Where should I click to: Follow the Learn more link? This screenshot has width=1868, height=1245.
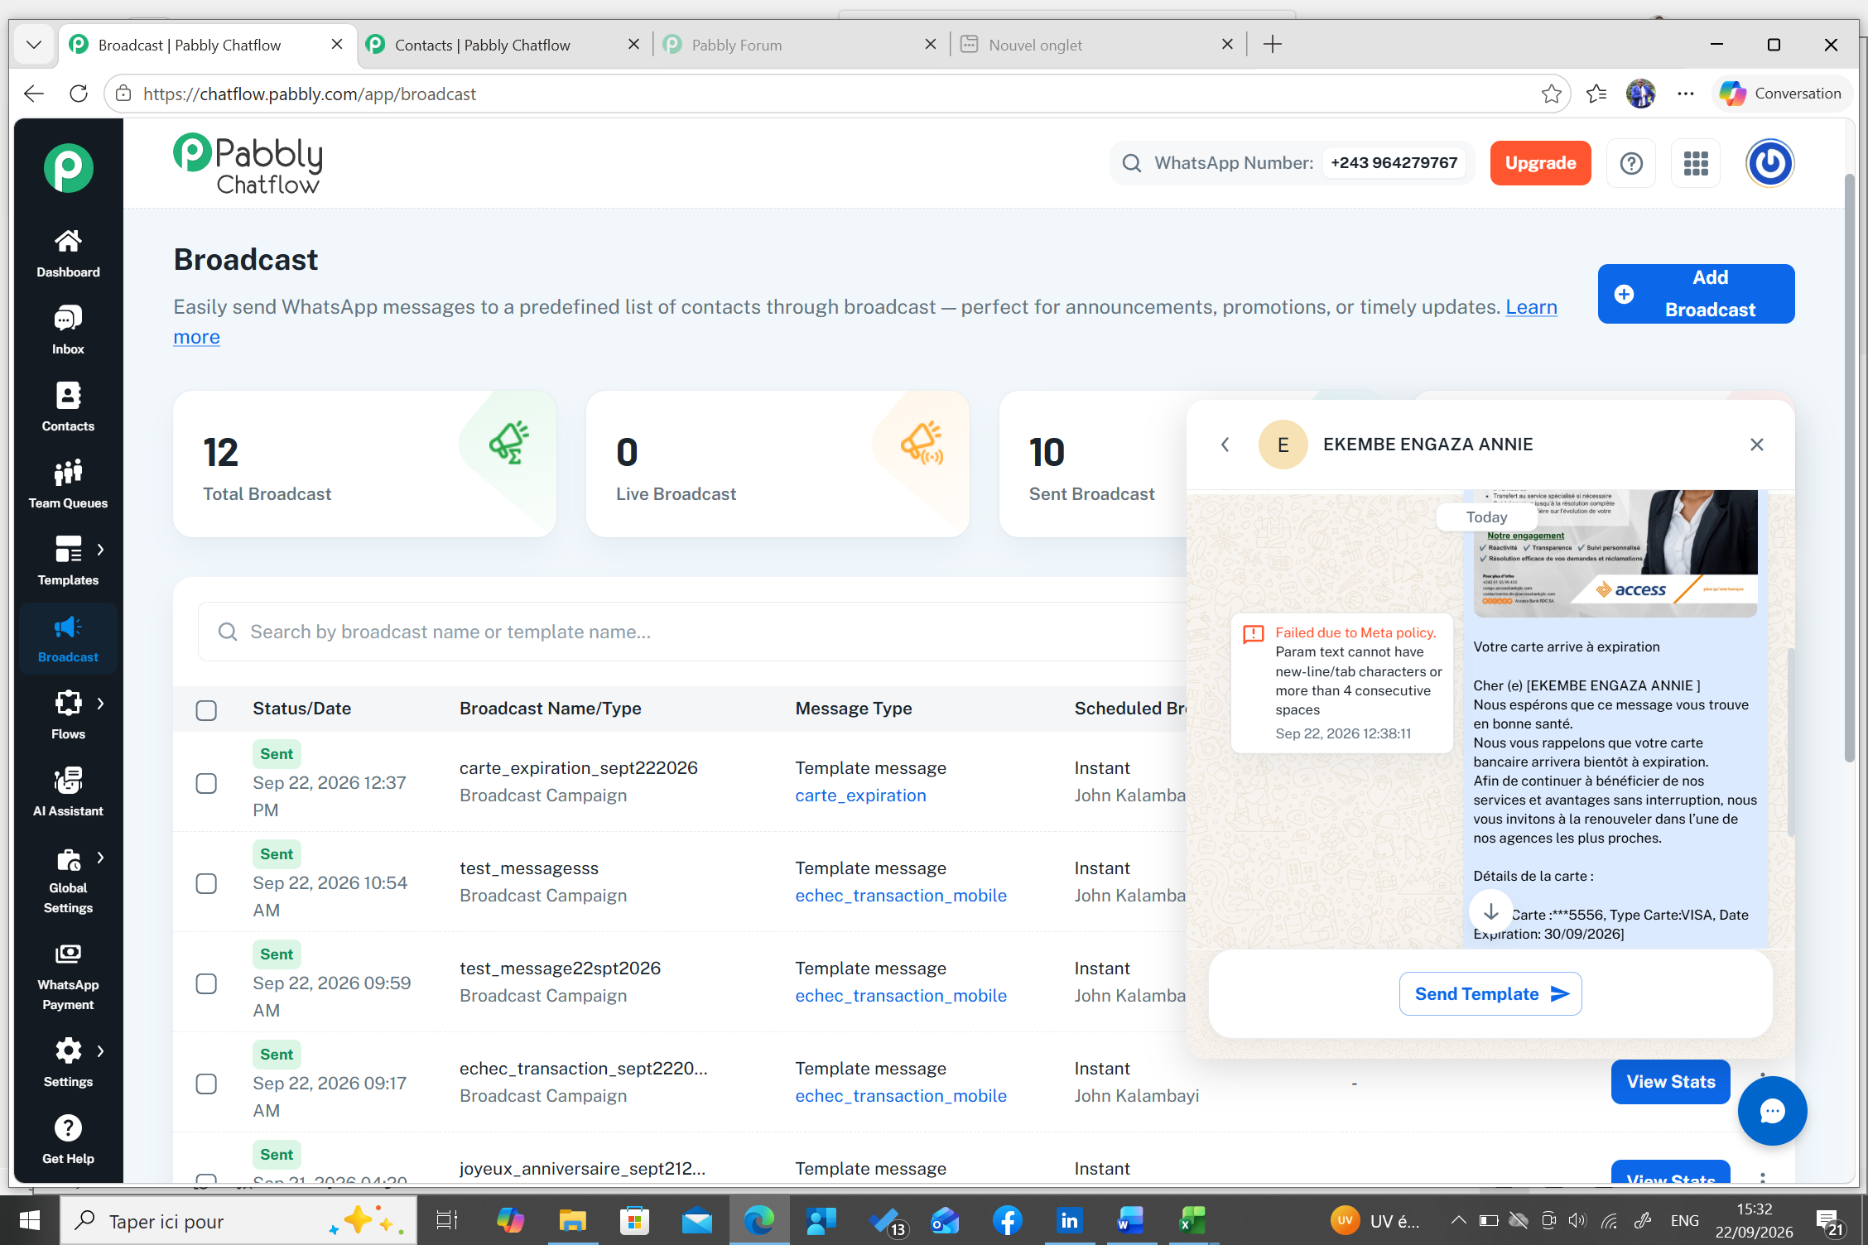[x=1531, y=307]
